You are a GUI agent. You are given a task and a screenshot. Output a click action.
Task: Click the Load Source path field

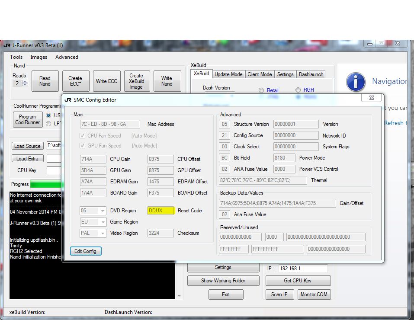click(x=54, y=145)
